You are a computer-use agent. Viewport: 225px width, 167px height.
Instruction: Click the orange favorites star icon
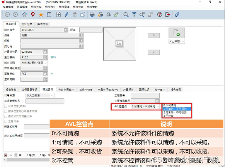coord(41,14)
